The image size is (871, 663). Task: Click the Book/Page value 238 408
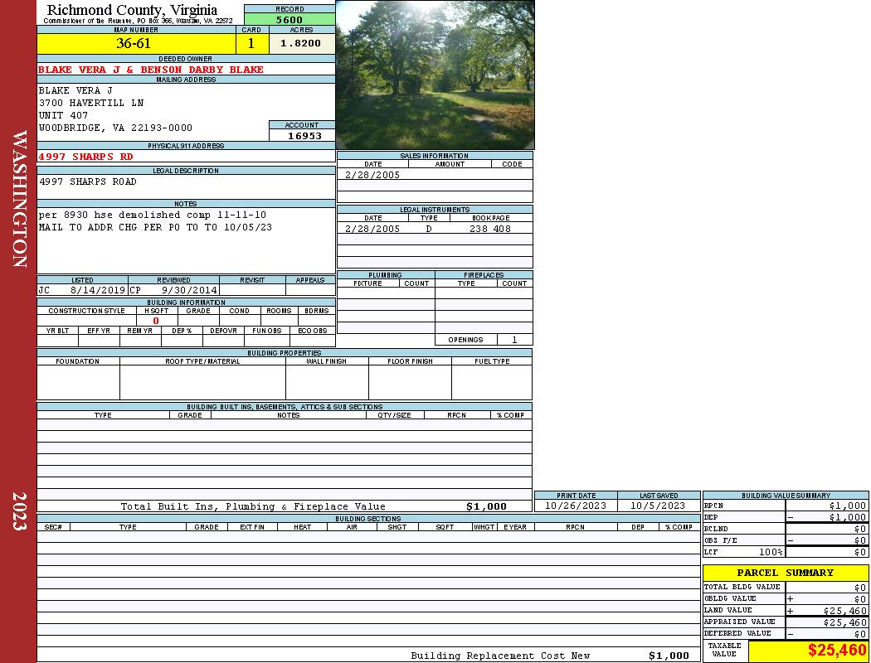pyautogui.click(x=489, y=229)
